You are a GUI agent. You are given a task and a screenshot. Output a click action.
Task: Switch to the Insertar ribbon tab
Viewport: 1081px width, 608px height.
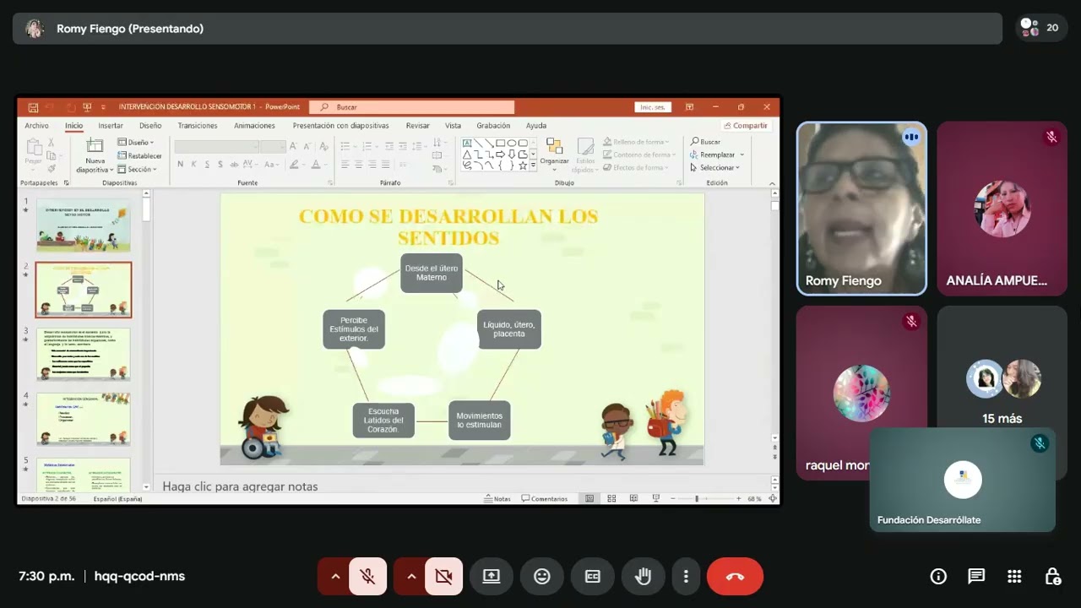click(x=111, y=126)
